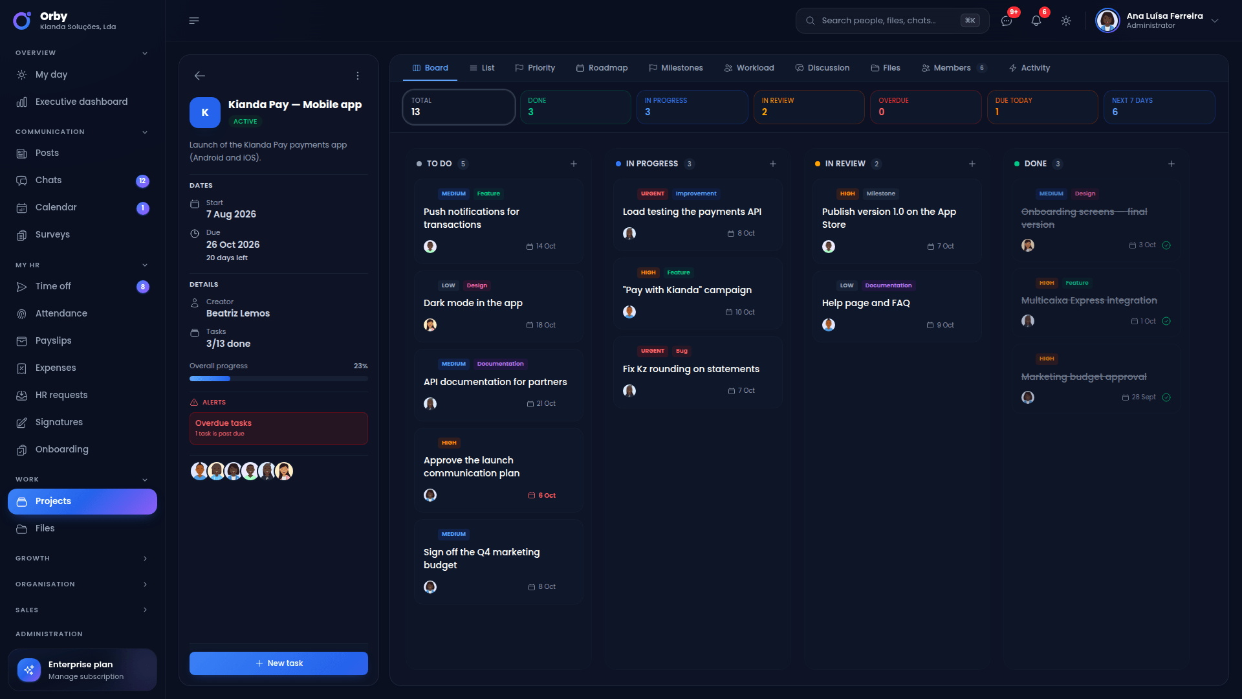The height and width of the screenshot is (699, 1242).
Task: Open the notifications bell icon
Action: 1036,21
